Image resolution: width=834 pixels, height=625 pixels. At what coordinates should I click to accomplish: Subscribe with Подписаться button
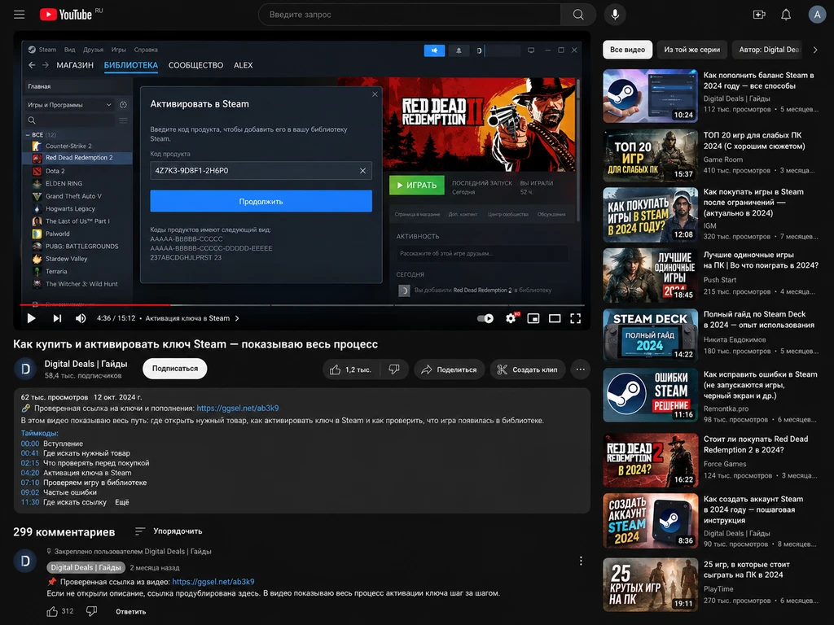(x=174, y=369)
